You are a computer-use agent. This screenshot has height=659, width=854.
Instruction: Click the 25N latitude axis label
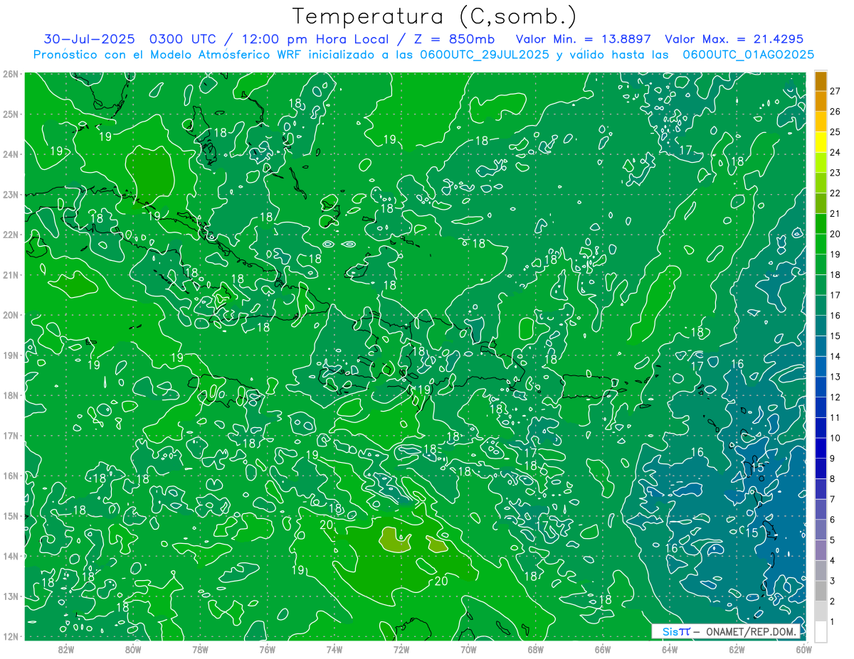pyautogui.click(x=10, y=114)
